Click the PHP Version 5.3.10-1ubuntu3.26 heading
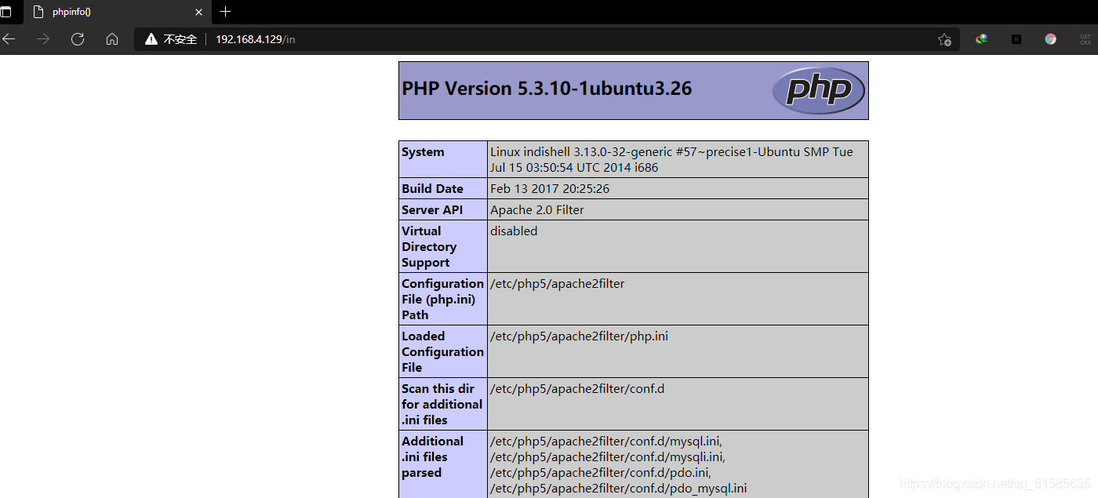This screenshot has height=498, width=1098. pyautogui.click(x=547, y=89)
